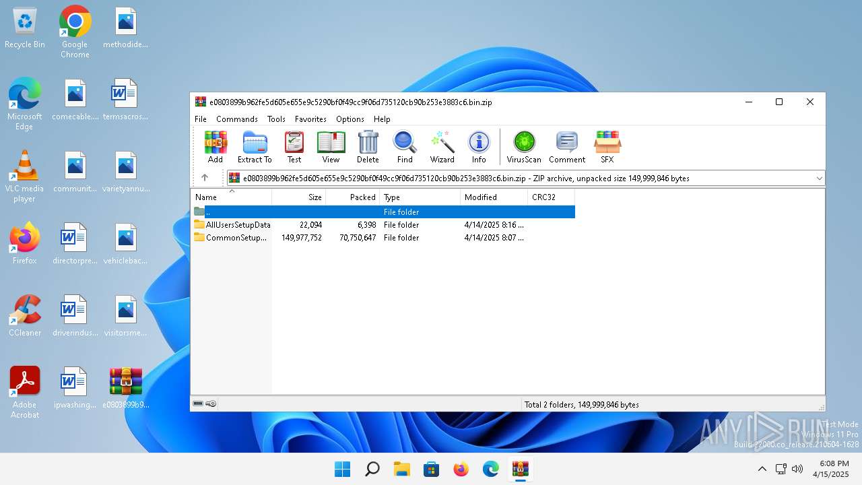The height and width of the screenshot is (485, 862).
Task: Sort by the Modified column header
Action: pyautogui.click(x=494, y=197)
